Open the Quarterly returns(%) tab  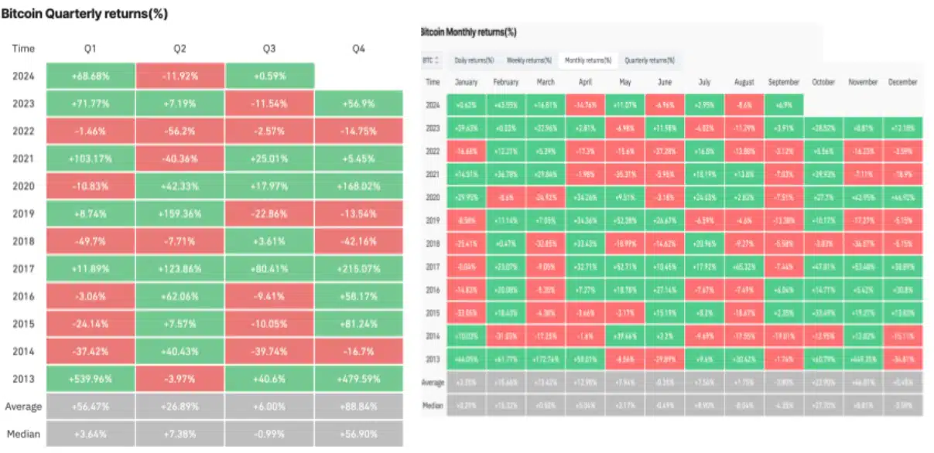[649, 60]
